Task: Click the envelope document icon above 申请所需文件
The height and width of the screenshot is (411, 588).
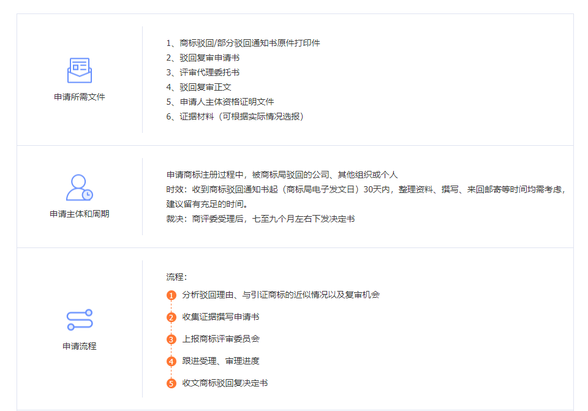Action: point(80,70)
